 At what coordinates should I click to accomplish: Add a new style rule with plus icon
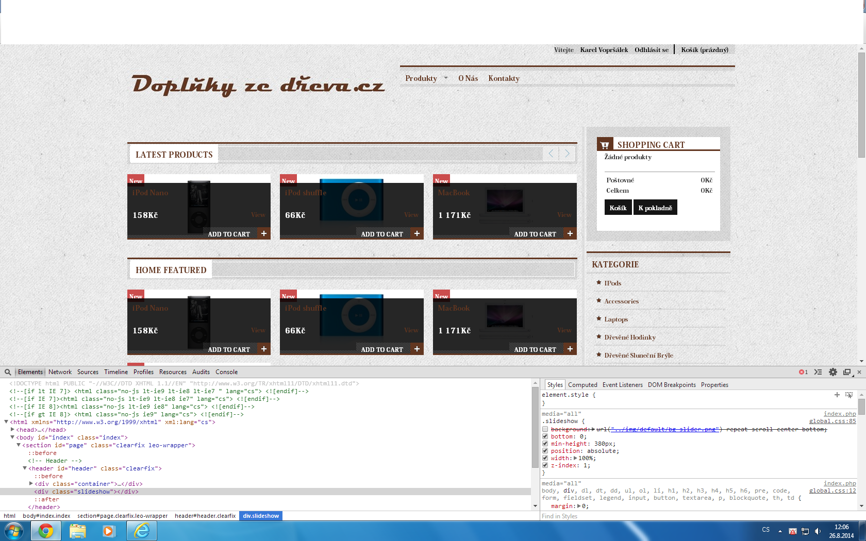pos(837,395)
